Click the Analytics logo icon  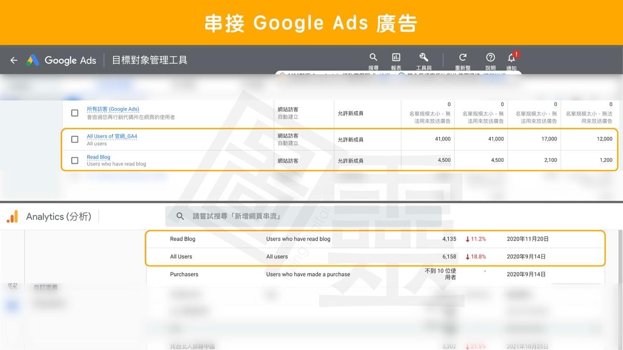point(12,217)
